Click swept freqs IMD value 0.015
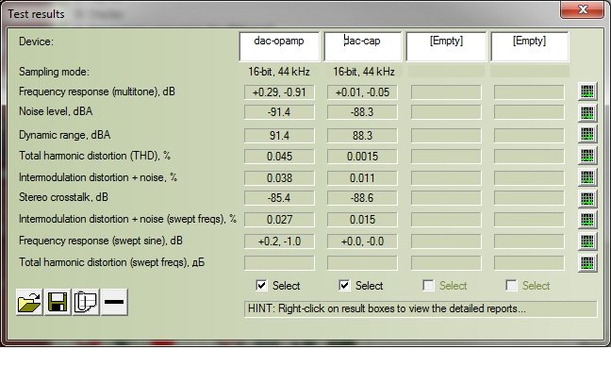The image size is (611, 383). [x=362, y=220]
